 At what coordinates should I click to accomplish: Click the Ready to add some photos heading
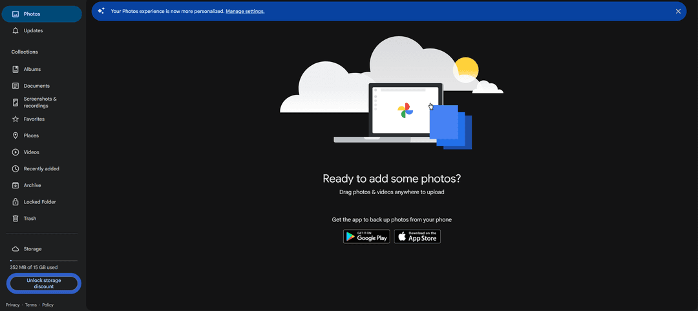392,179
